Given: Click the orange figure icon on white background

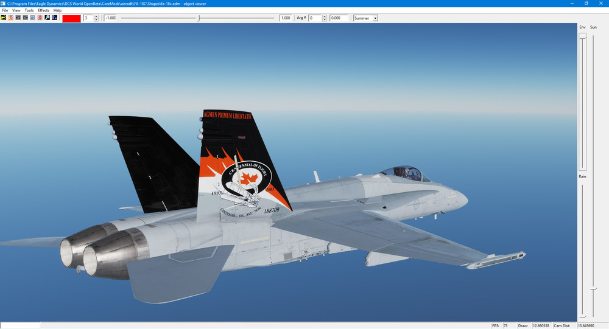Looking at the screenshot, I should pyautogui.click(x=11, y=18).
